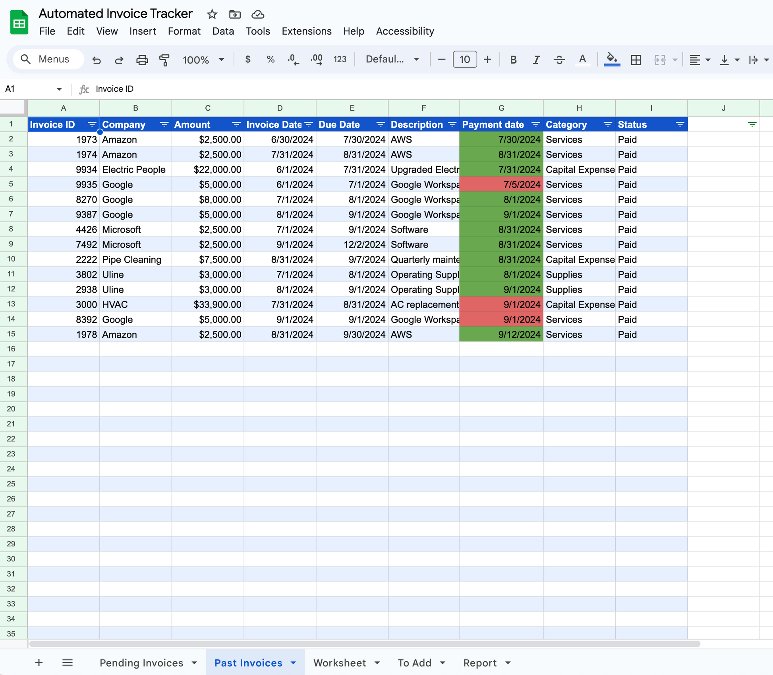Select the Paint format roller icon

pos(164,60)
